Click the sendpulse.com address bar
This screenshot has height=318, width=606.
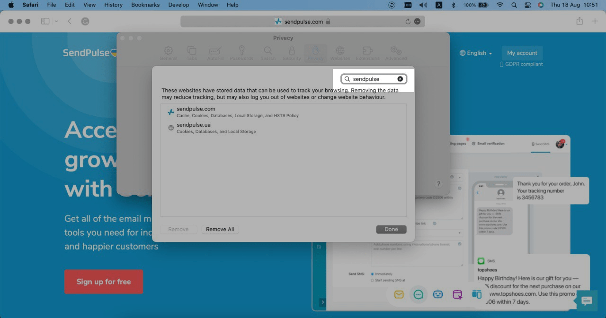(303, 21)
